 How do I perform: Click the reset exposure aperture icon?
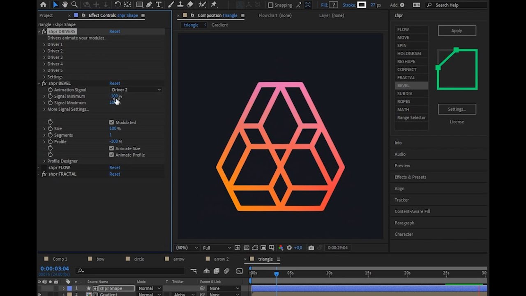289,248
